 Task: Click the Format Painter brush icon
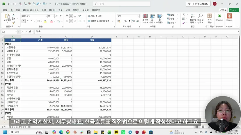point(13,23)
